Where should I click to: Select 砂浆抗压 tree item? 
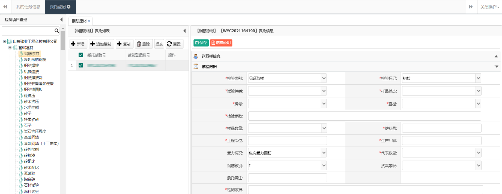31,101
